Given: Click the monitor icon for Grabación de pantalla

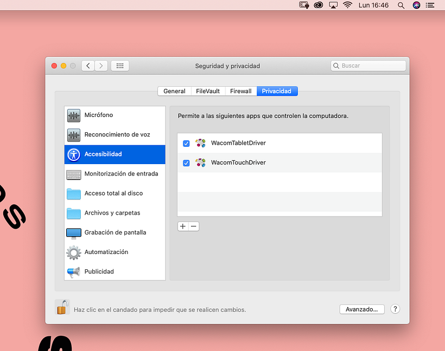Looking at the screenshot, I should (x=74, y=233).
